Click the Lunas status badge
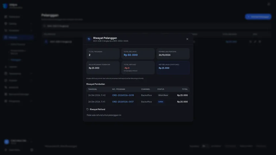 click(161, 102)
